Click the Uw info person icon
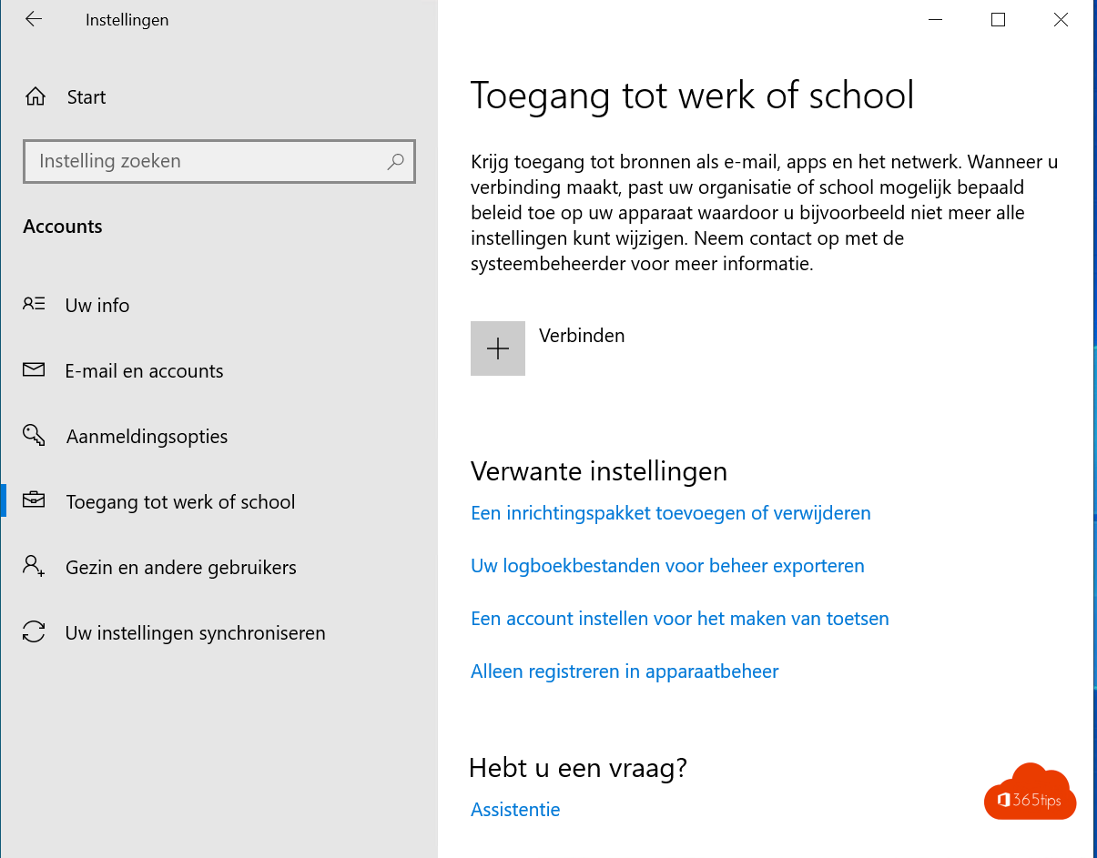 pos(34,304)
